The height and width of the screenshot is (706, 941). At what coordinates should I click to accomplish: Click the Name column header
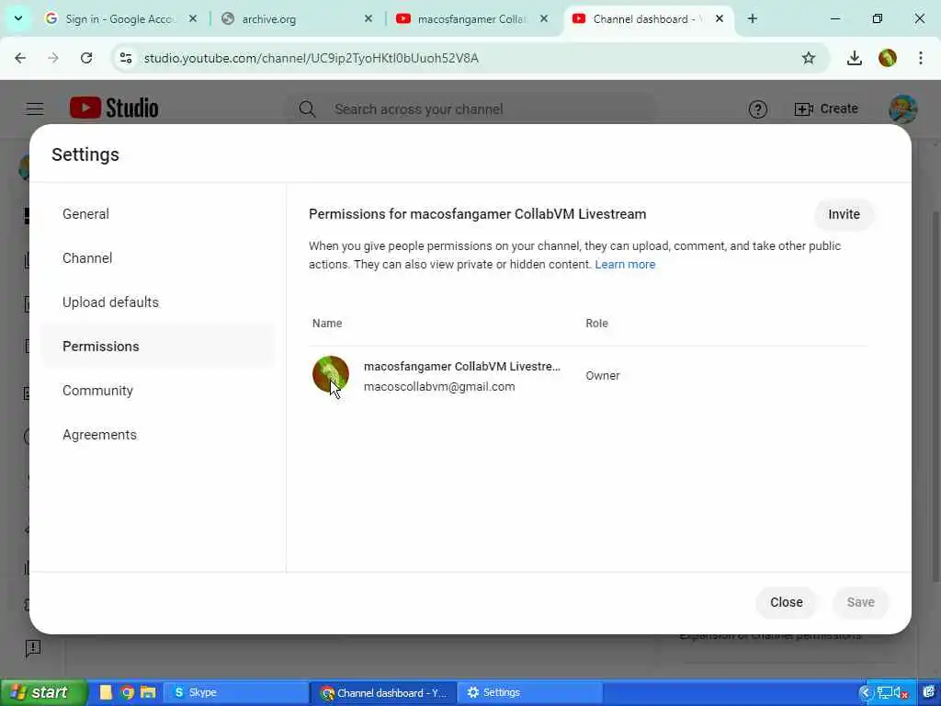coord(327,324)
